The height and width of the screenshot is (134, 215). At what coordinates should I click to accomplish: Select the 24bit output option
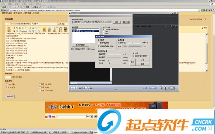[x=104, y=31]
